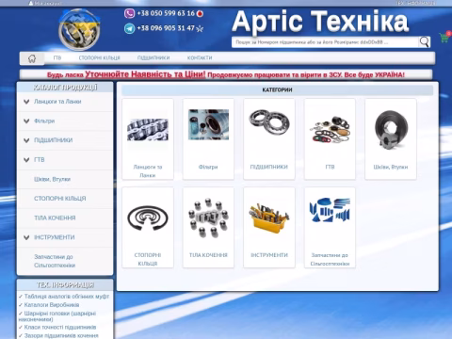The width and height of the screenshot is (452, 339).
Task: Click the account user icon at top
Action: [x=31, y=3]
